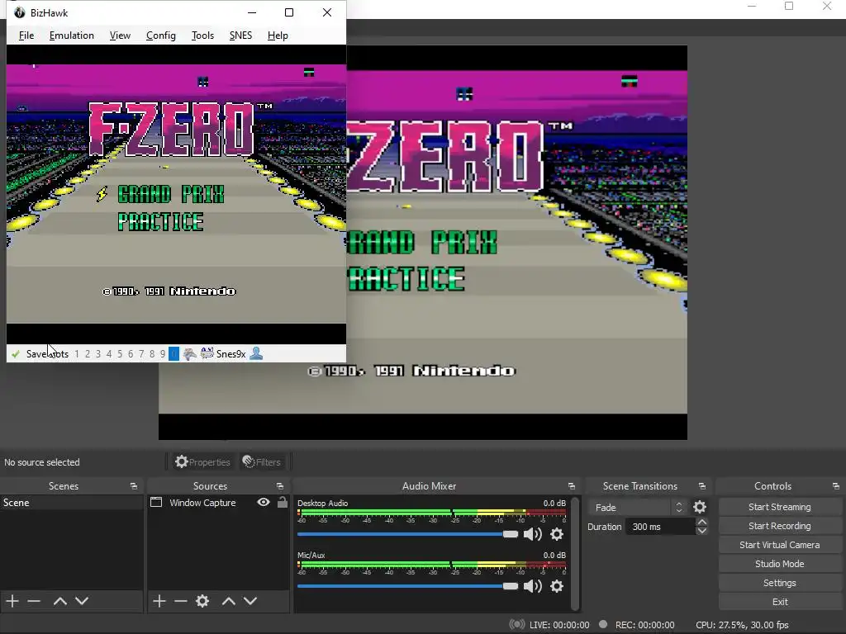Screen dimensions: 846x634
Task: Add a new source with plus icon
Action: click(159, 601)
